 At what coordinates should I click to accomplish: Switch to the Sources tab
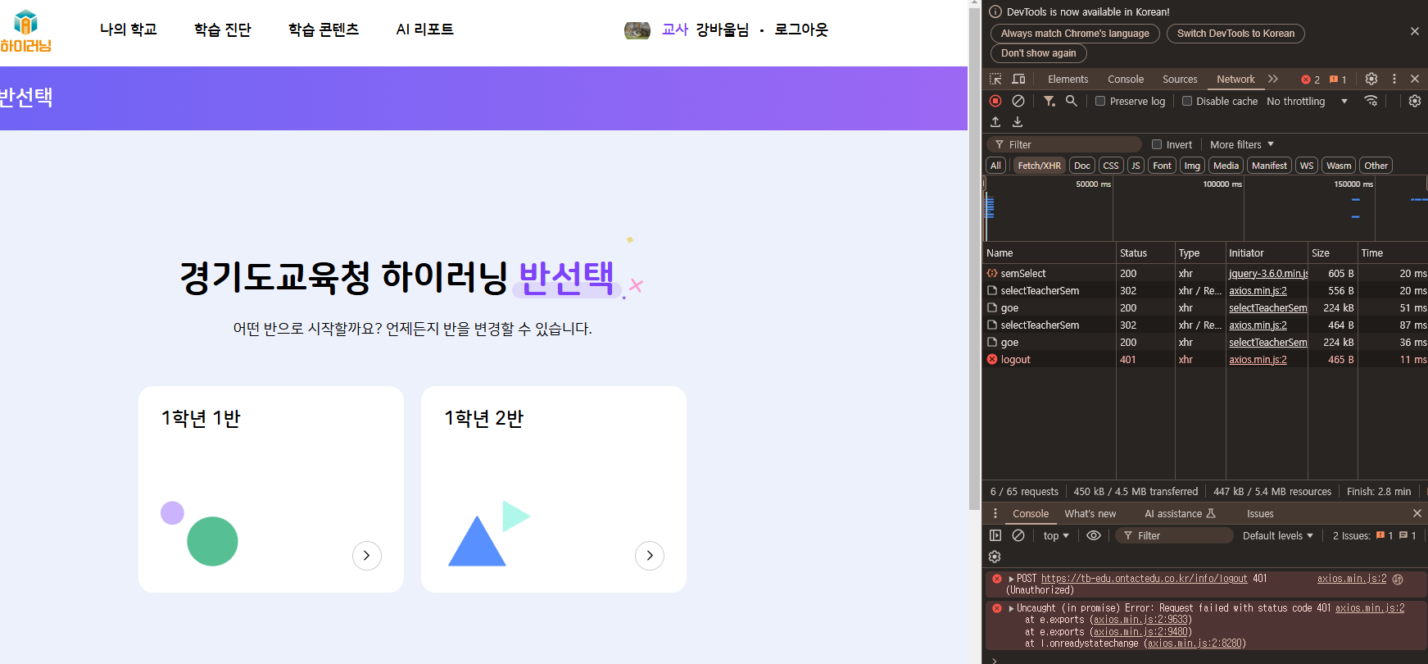(1180, 80)
